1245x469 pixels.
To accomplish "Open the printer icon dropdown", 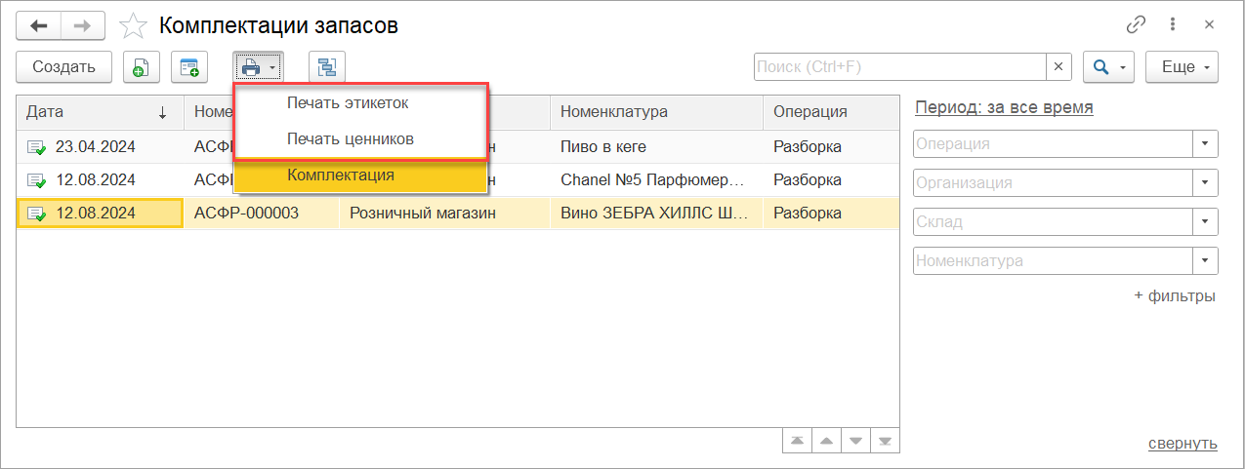I will click(258, 67).
